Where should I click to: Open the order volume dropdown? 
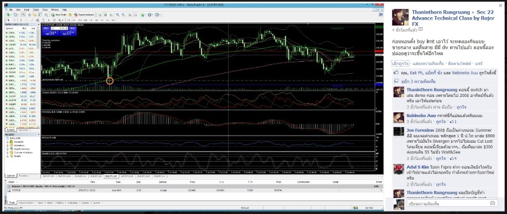pos(59,29)
